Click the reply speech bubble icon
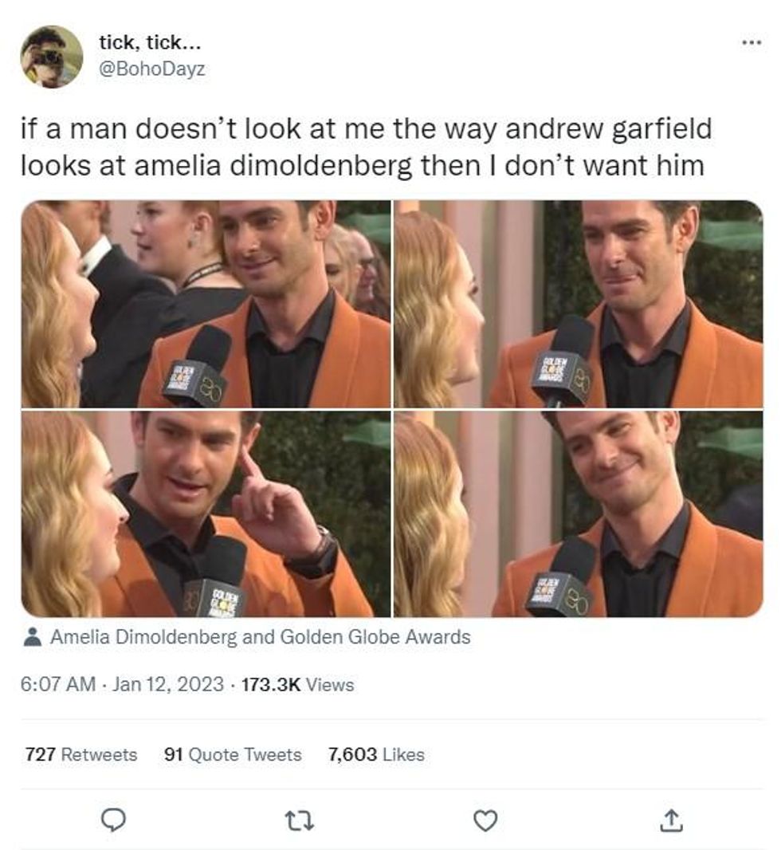 click(x=114, y=820)
